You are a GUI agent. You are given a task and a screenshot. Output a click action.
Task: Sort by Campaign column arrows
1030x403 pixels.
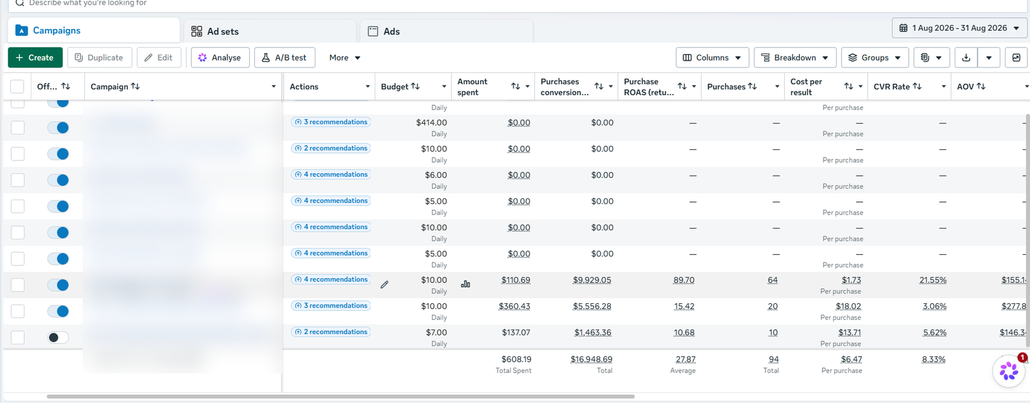point(135,86)
